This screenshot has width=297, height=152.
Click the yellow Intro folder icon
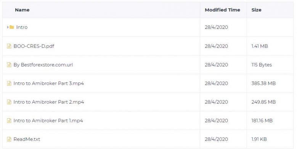point(12,27)
